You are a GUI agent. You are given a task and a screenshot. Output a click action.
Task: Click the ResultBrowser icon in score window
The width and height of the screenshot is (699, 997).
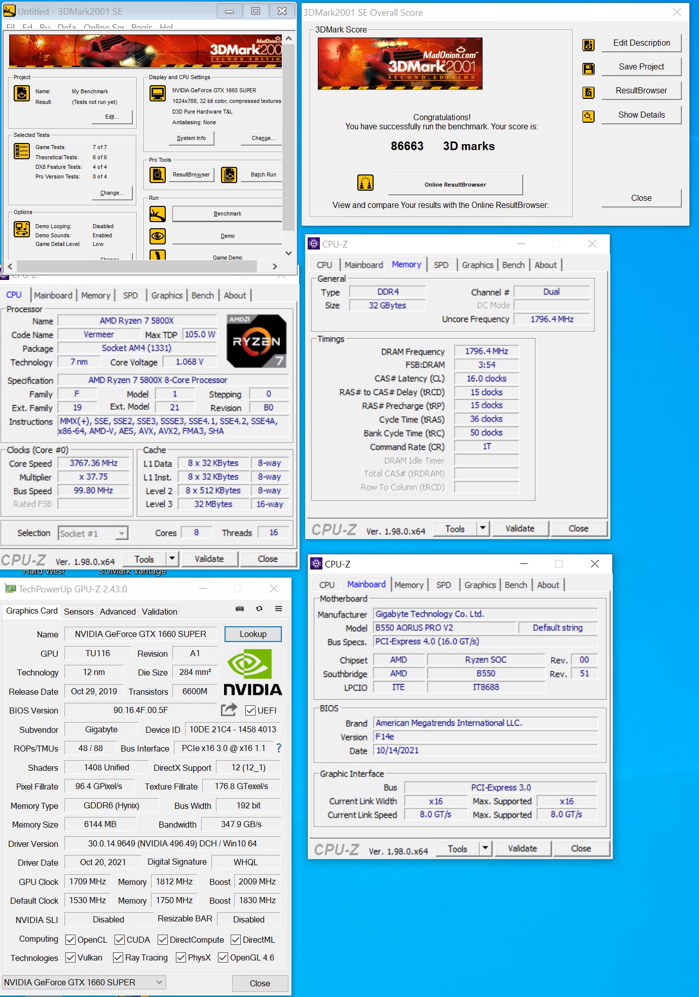pyautogui.click(x=588, y=92)
